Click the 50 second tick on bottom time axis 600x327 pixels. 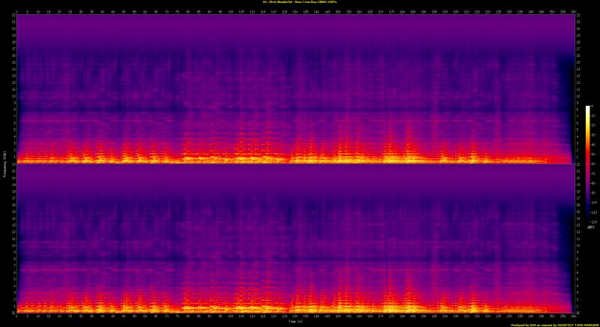coord(124,316)
